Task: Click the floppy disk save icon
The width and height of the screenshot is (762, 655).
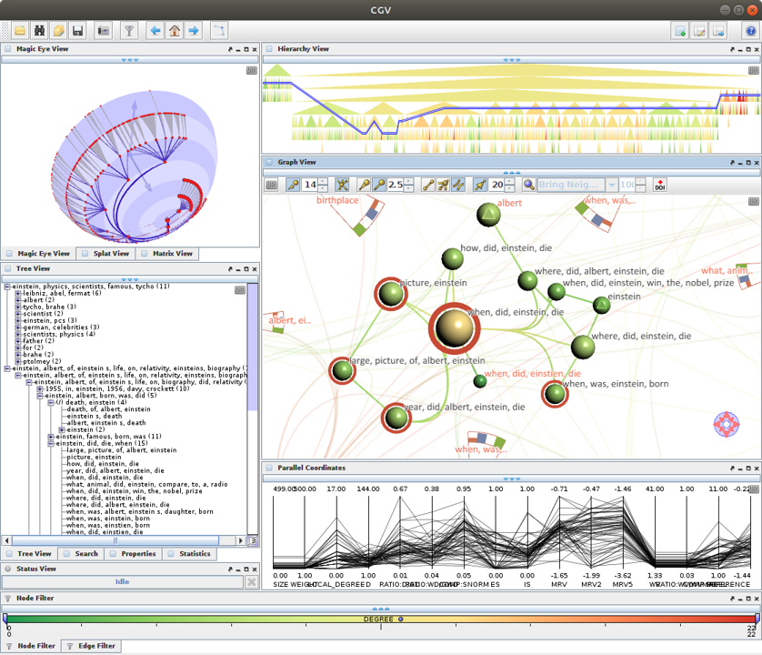Action: 77,31
